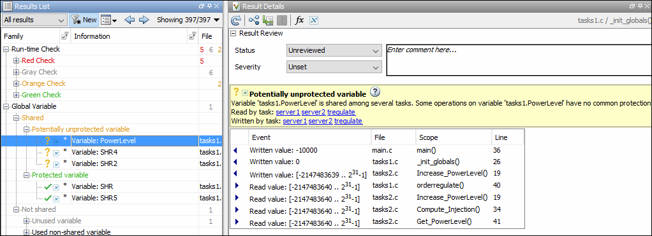
Task: Click the File column header in Results List
Action: point(210,36)
